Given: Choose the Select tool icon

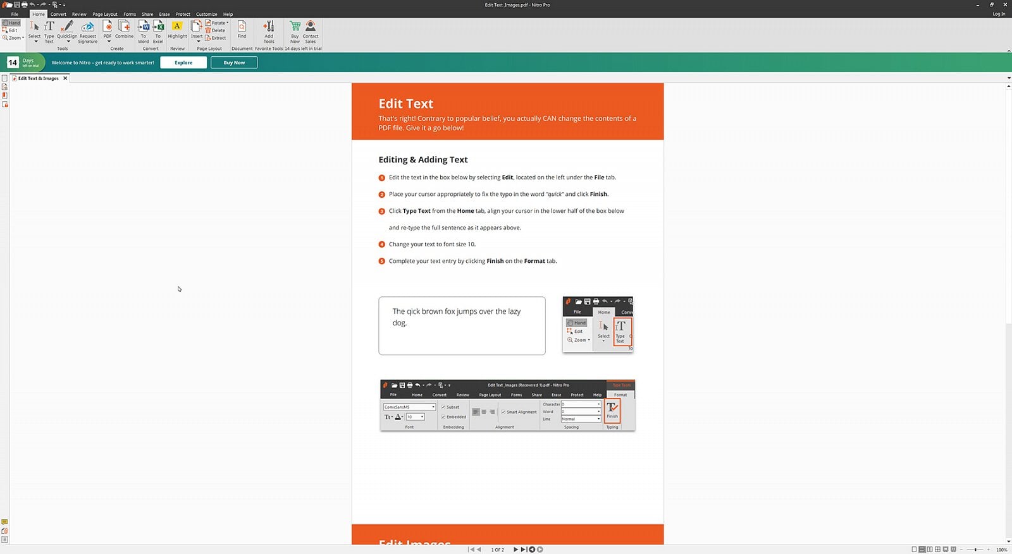Looking at the screenshot, I should [34, 27].
